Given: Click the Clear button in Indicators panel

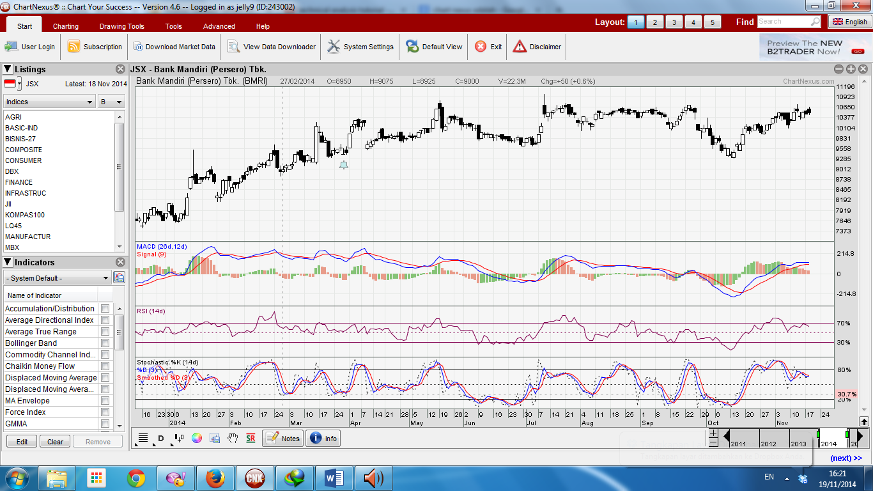Looking at the screenshot, I should [55, 441].
